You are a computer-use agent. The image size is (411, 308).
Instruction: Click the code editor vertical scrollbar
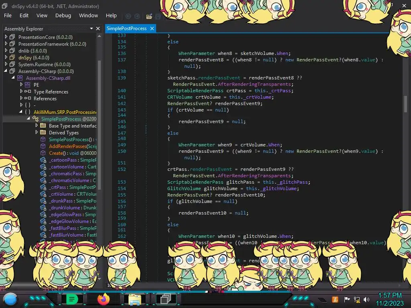pos(405,104)
